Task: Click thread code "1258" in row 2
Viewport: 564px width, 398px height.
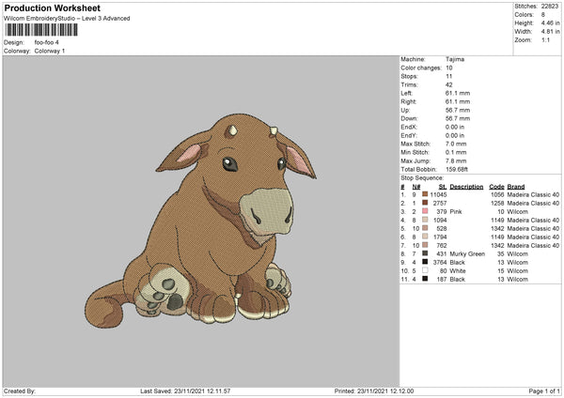Action: click(497, 203)
